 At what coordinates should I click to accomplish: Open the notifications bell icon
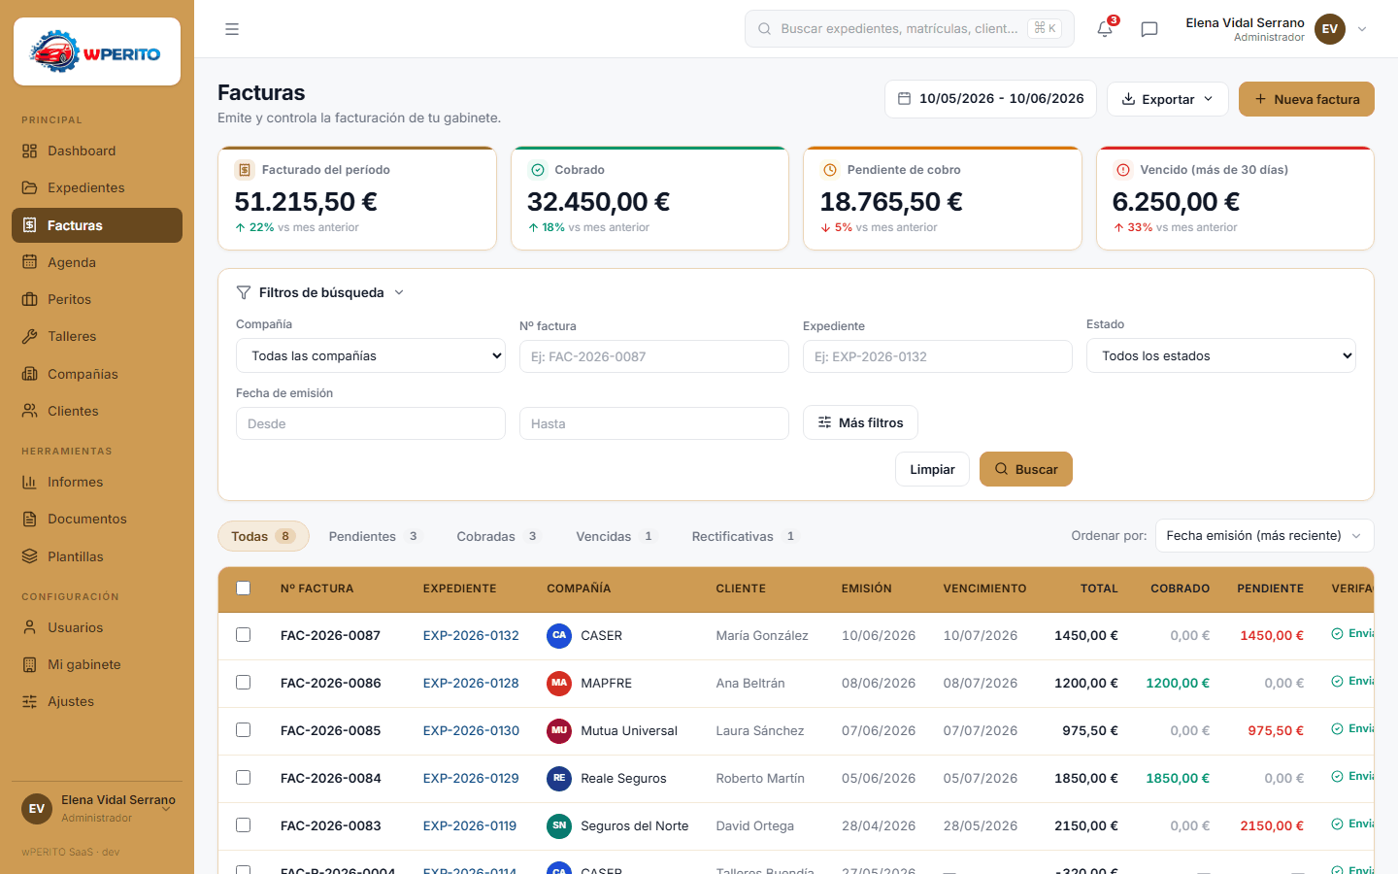click(x=1105, y=29)
